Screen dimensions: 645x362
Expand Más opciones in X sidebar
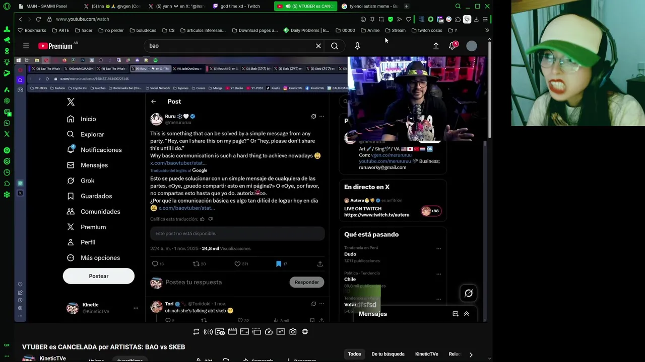93,258
